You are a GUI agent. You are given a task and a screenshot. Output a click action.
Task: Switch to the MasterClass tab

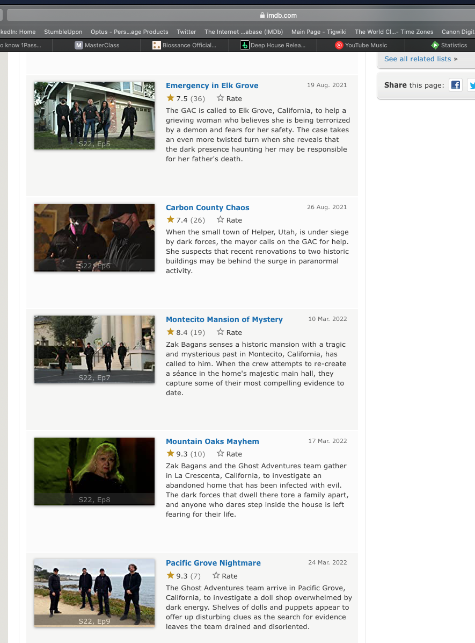click(x=97, y=45)
